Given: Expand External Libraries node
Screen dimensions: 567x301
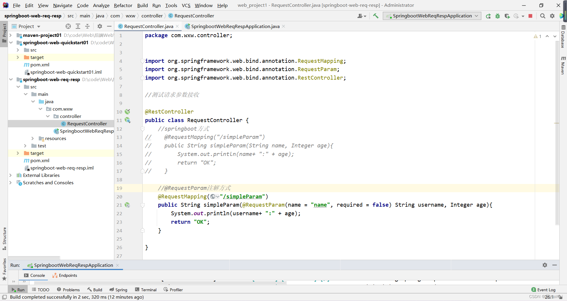Looking at the screenshot, I should (11, 175).
